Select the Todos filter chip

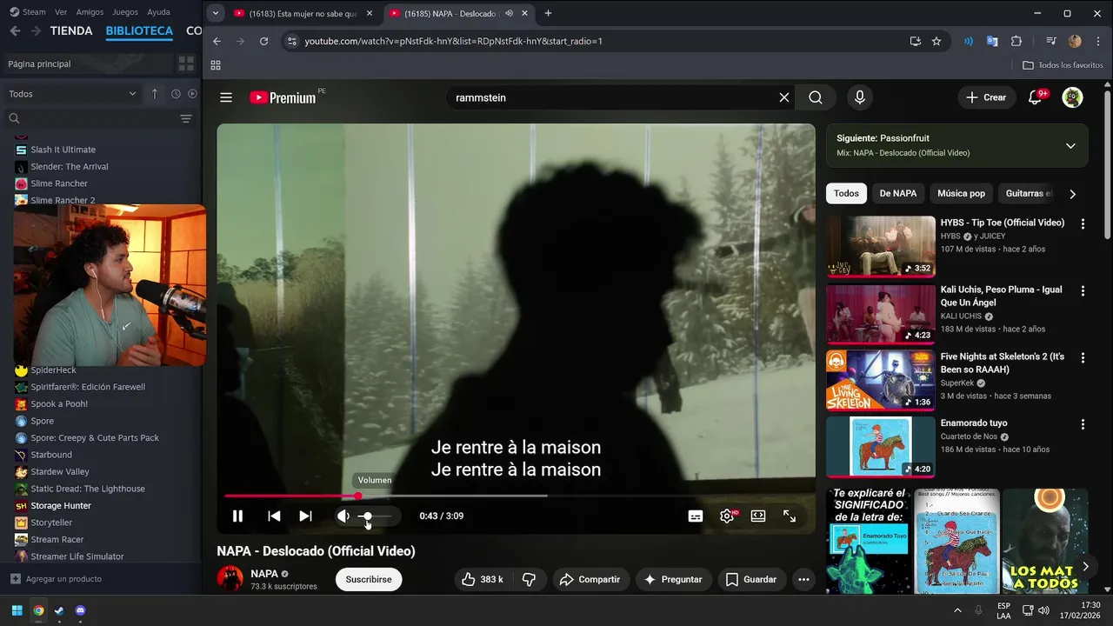846,193
